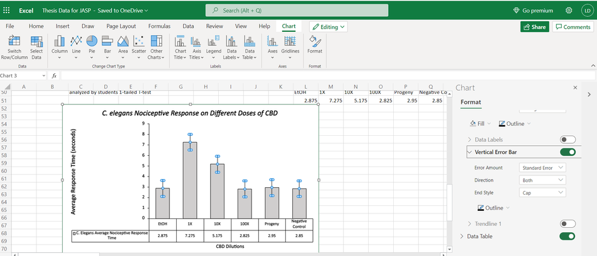Open the Insert ribbon tab
This screenshot has height=256, width=597.
pyautogui.click(x=63, y=26)
